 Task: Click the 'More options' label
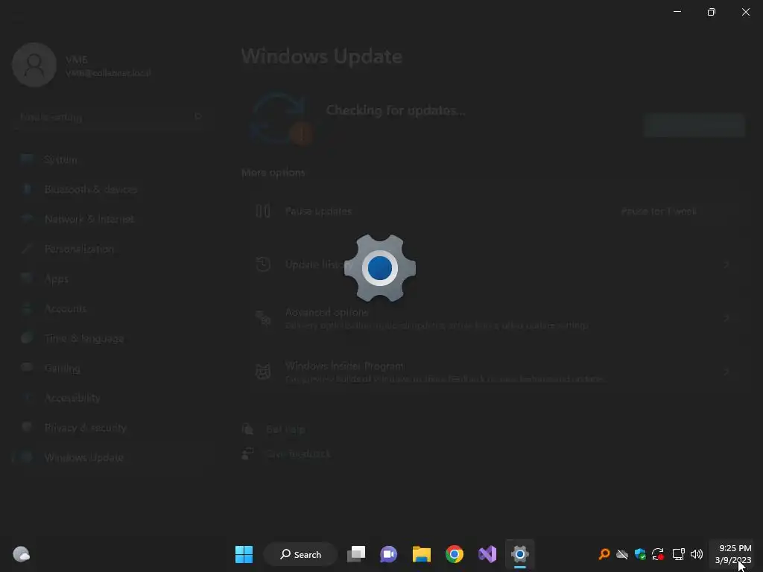(273, 173)
